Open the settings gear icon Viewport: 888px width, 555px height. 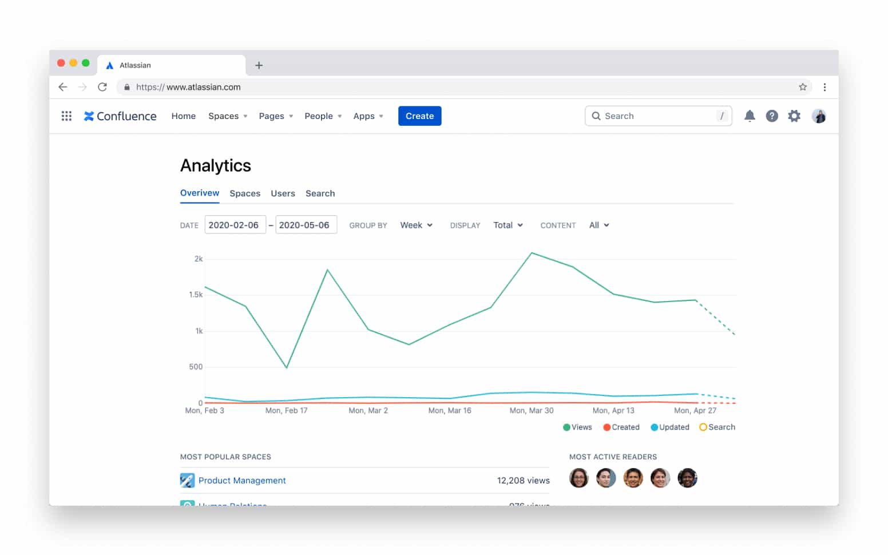(x=794, y=116)
